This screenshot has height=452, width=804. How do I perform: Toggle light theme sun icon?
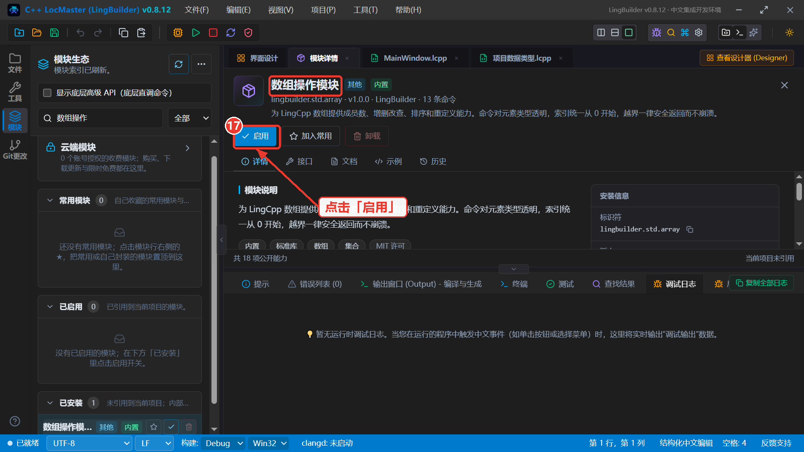[789, 33]
